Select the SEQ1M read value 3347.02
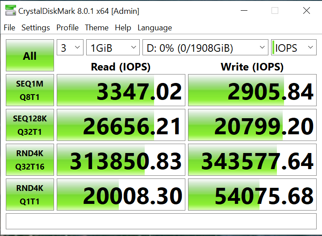 (121, 90)
